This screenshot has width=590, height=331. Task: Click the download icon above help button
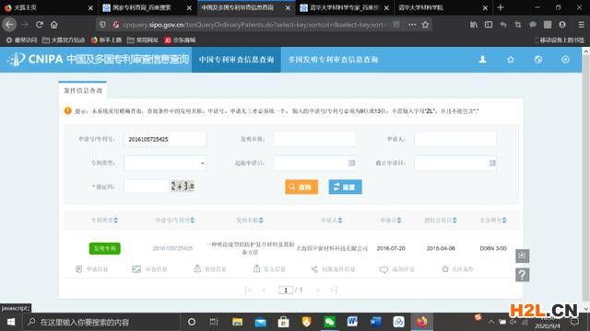523,256
